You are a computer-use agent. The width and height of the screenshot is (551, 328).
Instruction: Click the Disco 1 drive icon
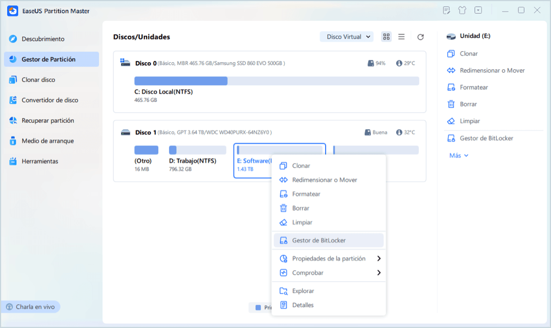pos(126,132)
